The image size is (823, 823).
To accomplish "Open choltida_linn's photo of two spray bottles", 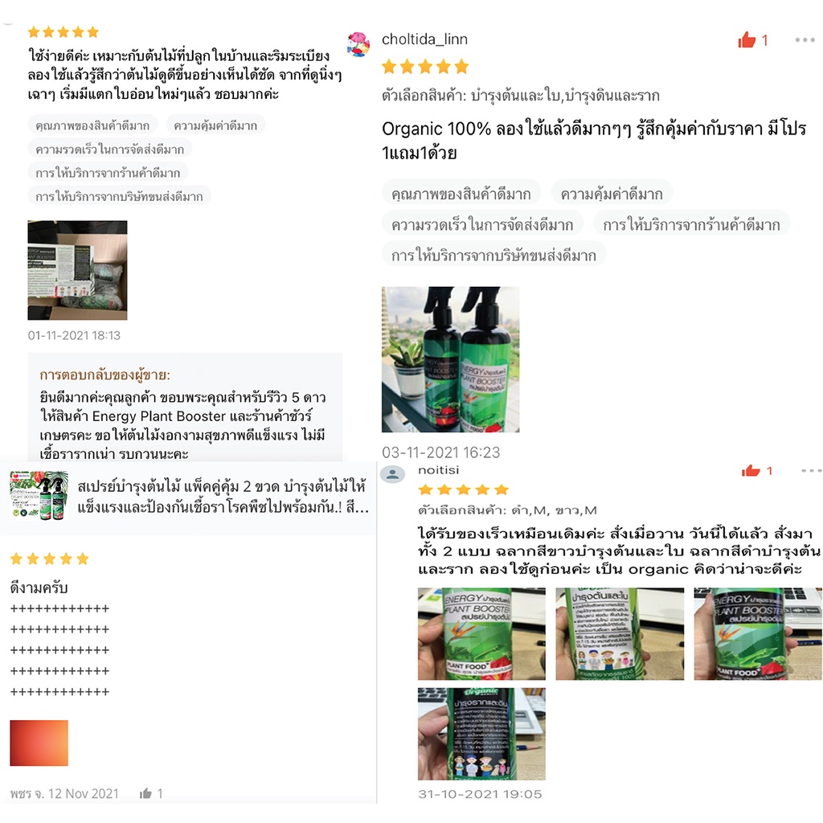I will tap(450, 359).
